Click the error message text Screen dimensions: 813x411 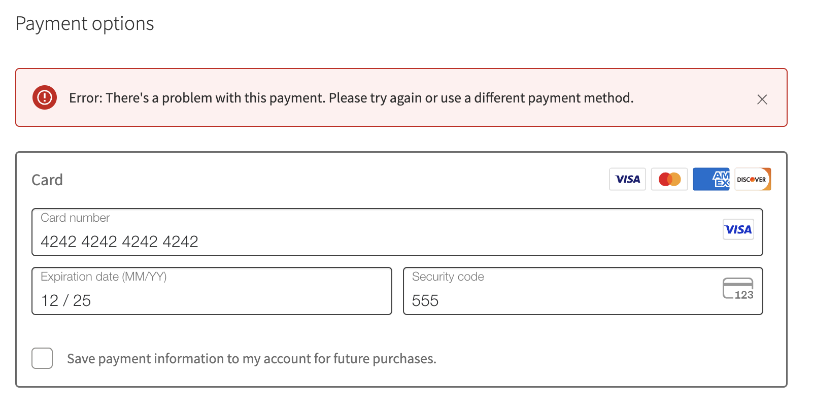click(351, 98)
